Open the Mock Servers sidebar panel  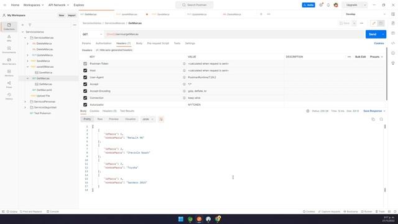pos(9,62)
